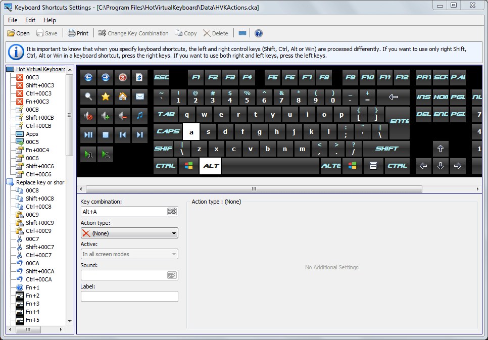Viewport: 488px width, 340px height.
Task: Toggle the left CTRL key
Action: pos(166,166)
